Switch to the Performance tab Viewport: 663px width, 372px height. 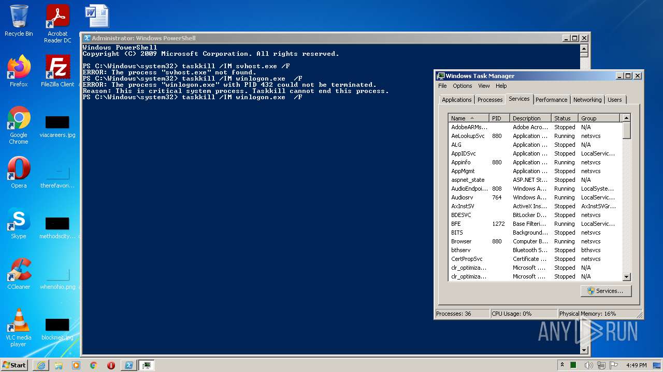pos(551,100)
